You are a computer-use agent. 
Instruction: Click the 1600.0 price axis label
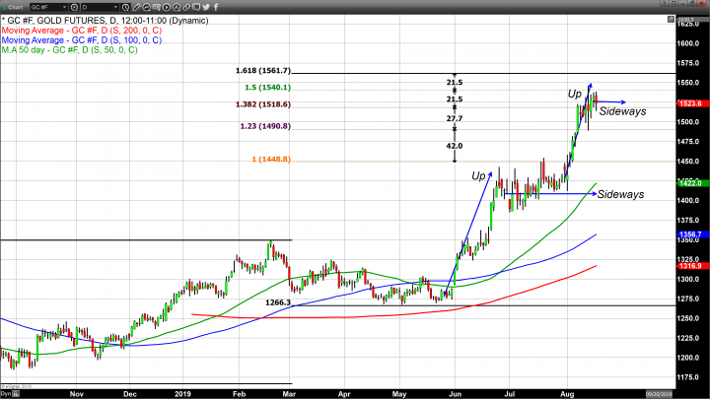click(x=688, y=44)
